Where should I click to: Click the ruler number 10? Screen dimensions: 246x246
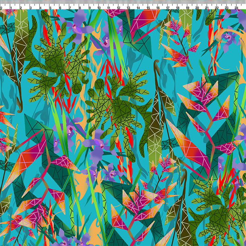tap(99, 8)
